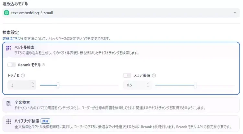Increase the トップ K value with up arrow
Screen dimensions: 243x134
point(32,83)
